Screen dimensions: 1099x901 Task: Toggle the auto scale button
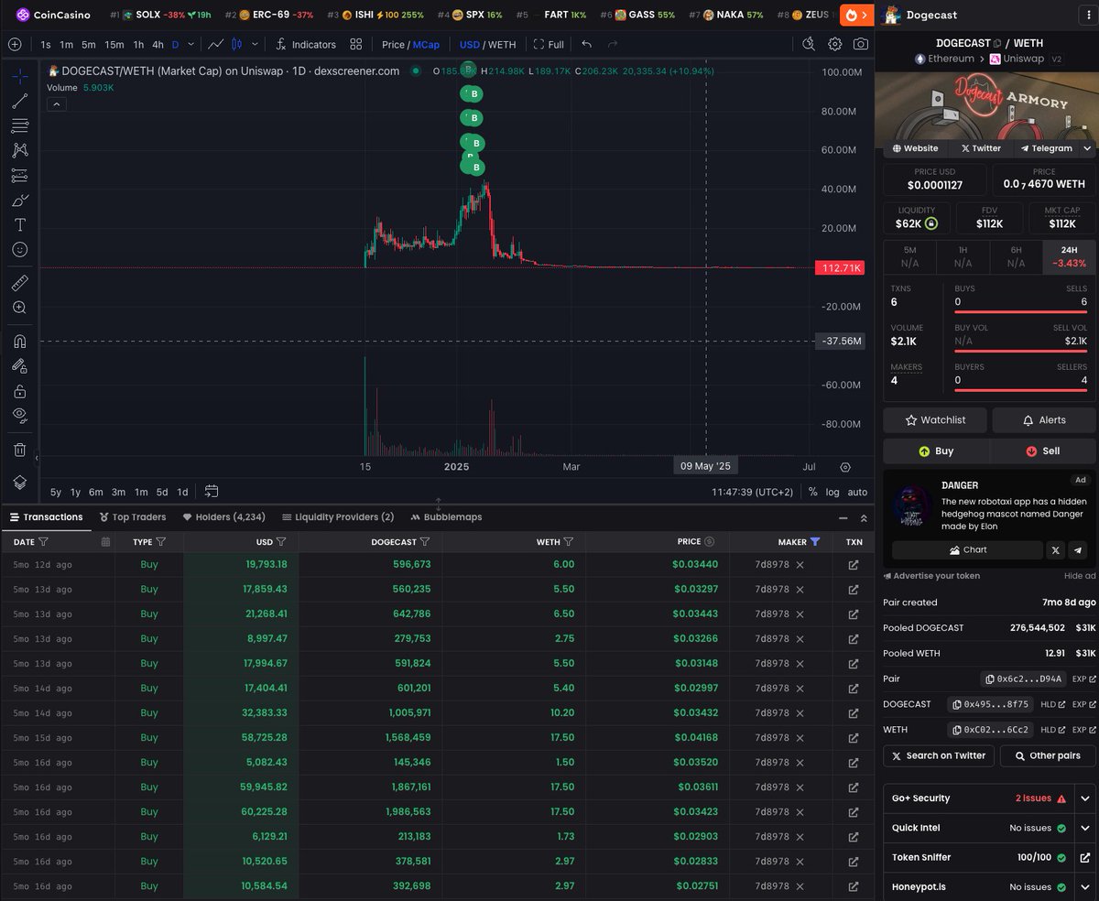[857, 492]
